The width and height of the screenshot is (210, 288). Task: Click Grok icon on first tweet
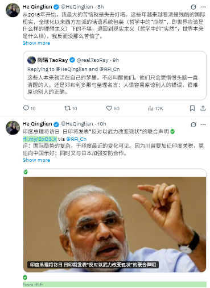193,7
